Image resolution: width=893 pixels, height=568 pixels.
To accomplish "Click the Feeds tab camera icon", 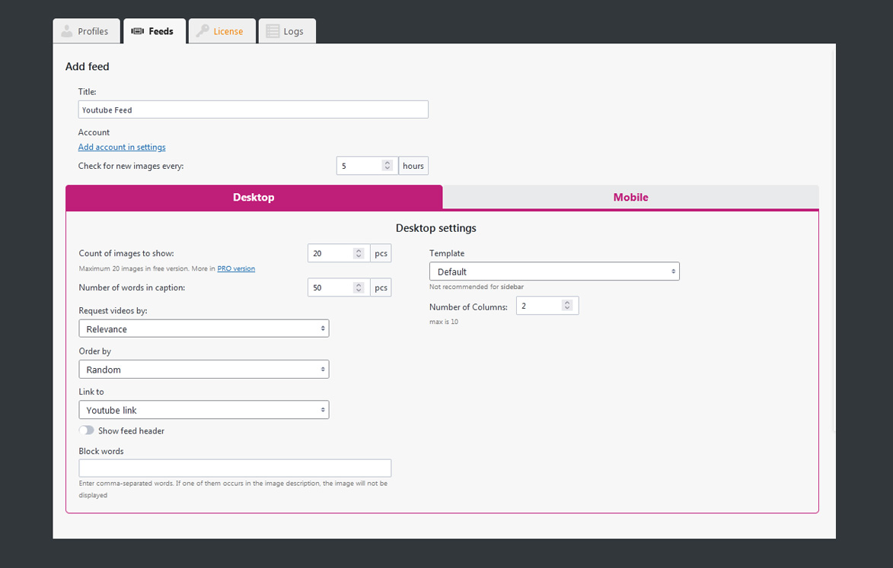I will click(137, 31).
